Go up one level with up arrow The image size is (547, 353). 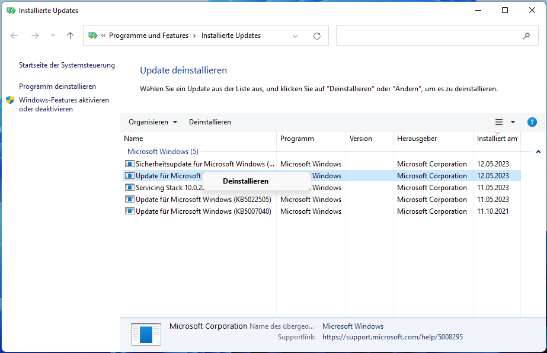(70, 36)
